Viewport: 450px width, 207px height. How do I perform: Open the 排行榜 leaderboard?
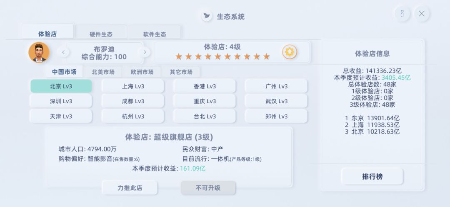(x=372, y=176)
